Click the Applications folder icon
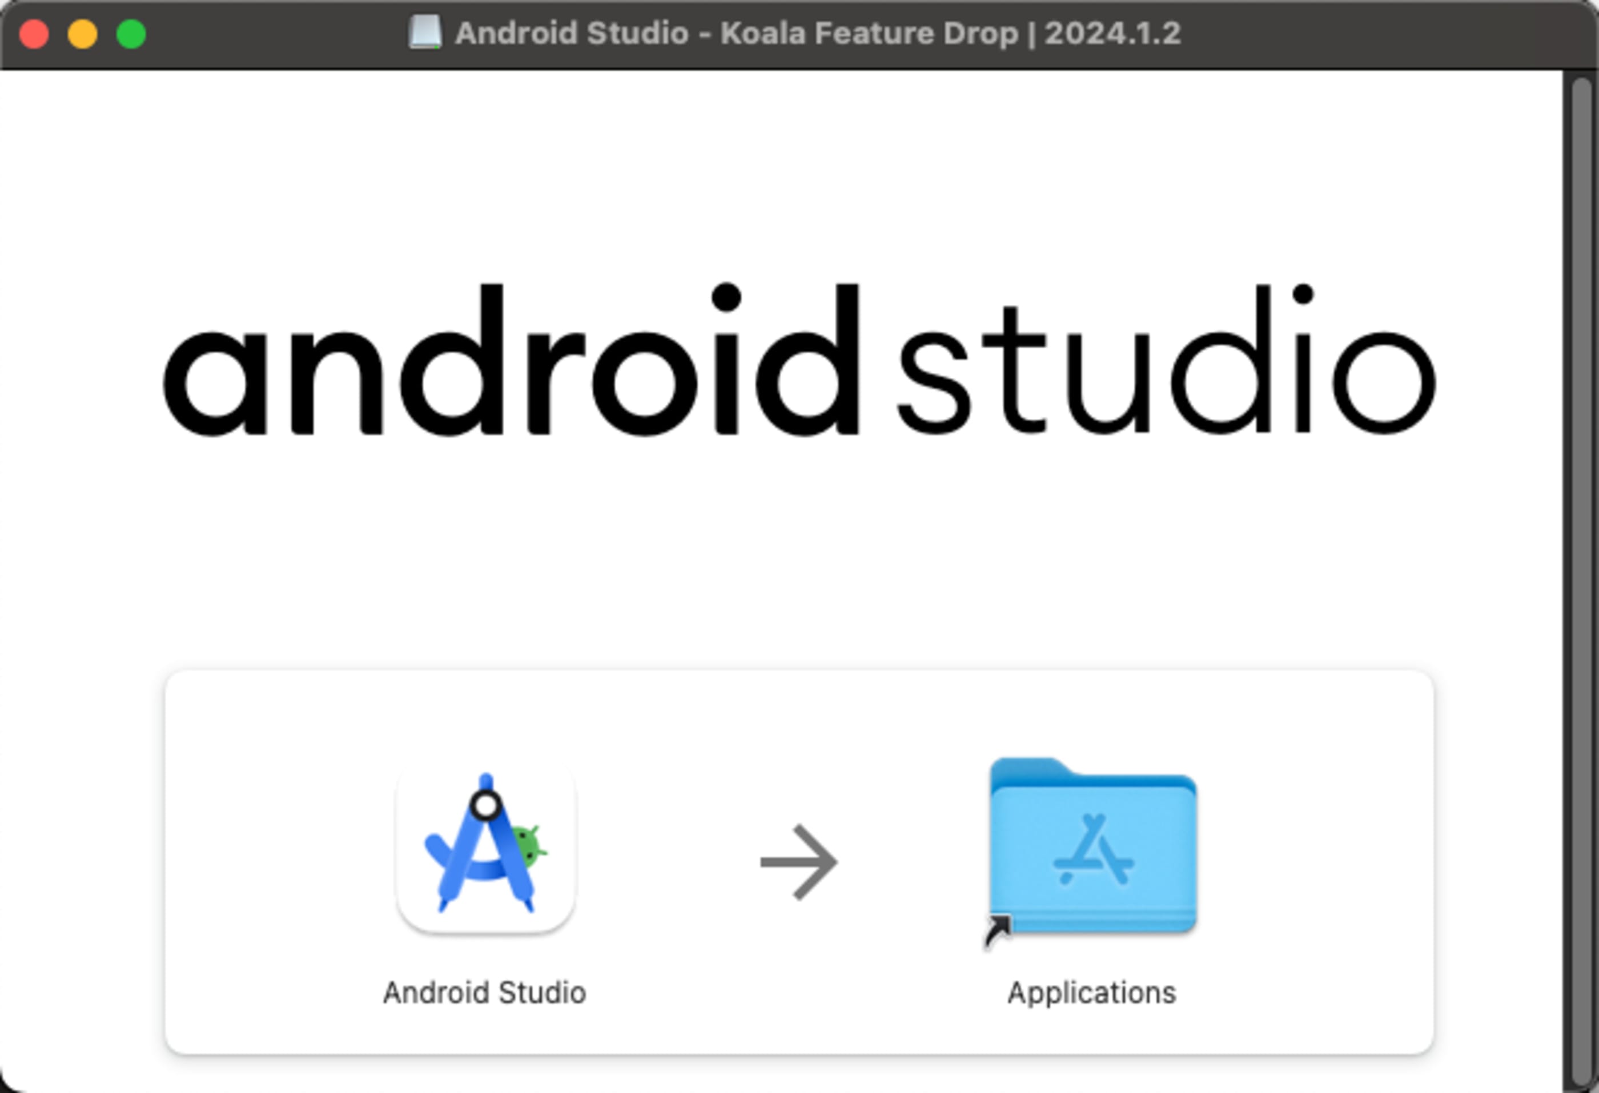Screen dimensions: 1599x1093 click(x=1092, y=848)
